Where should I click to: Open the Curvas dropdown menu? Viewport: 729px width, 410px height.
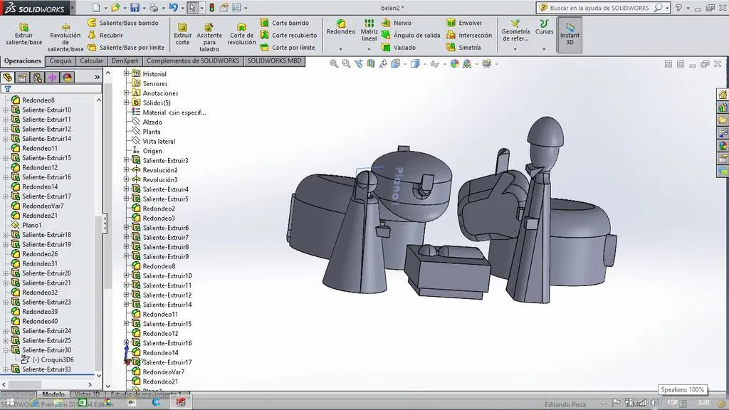(x=544, y=49)
